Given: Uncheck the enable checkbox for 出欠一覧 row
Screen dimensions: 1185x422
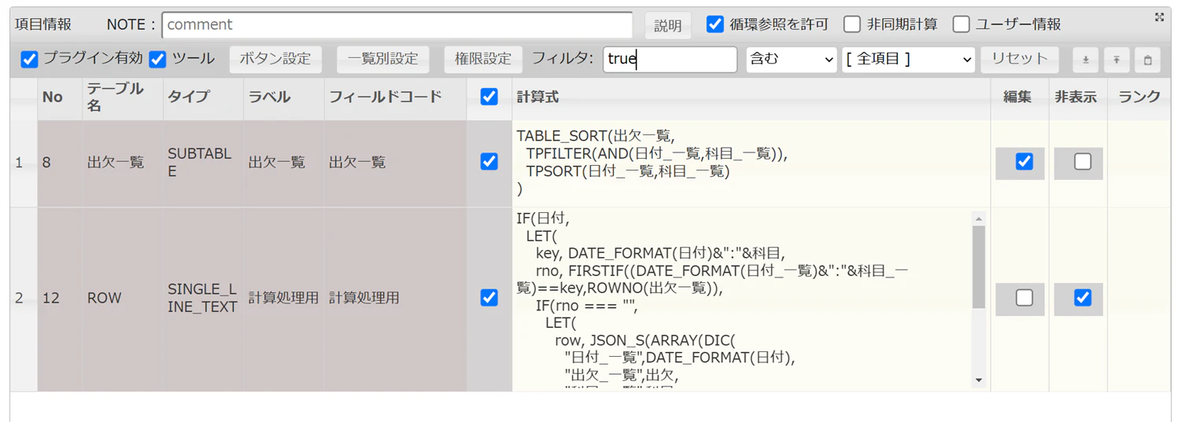Looking at the screenshot, I should pos(489,162).
